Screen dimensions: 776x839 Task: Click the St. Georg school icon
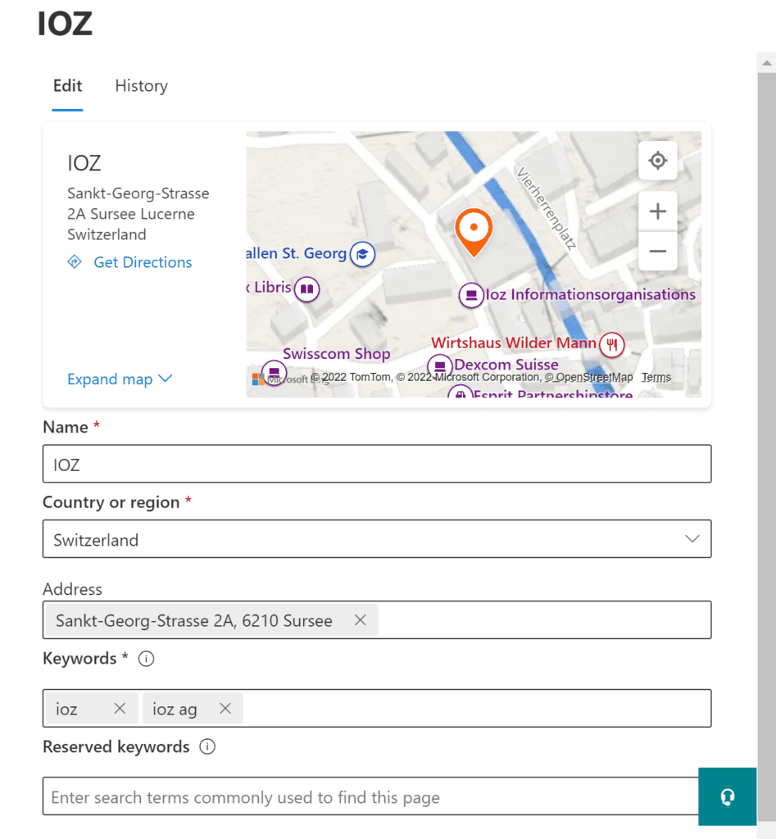click(362, 254)
